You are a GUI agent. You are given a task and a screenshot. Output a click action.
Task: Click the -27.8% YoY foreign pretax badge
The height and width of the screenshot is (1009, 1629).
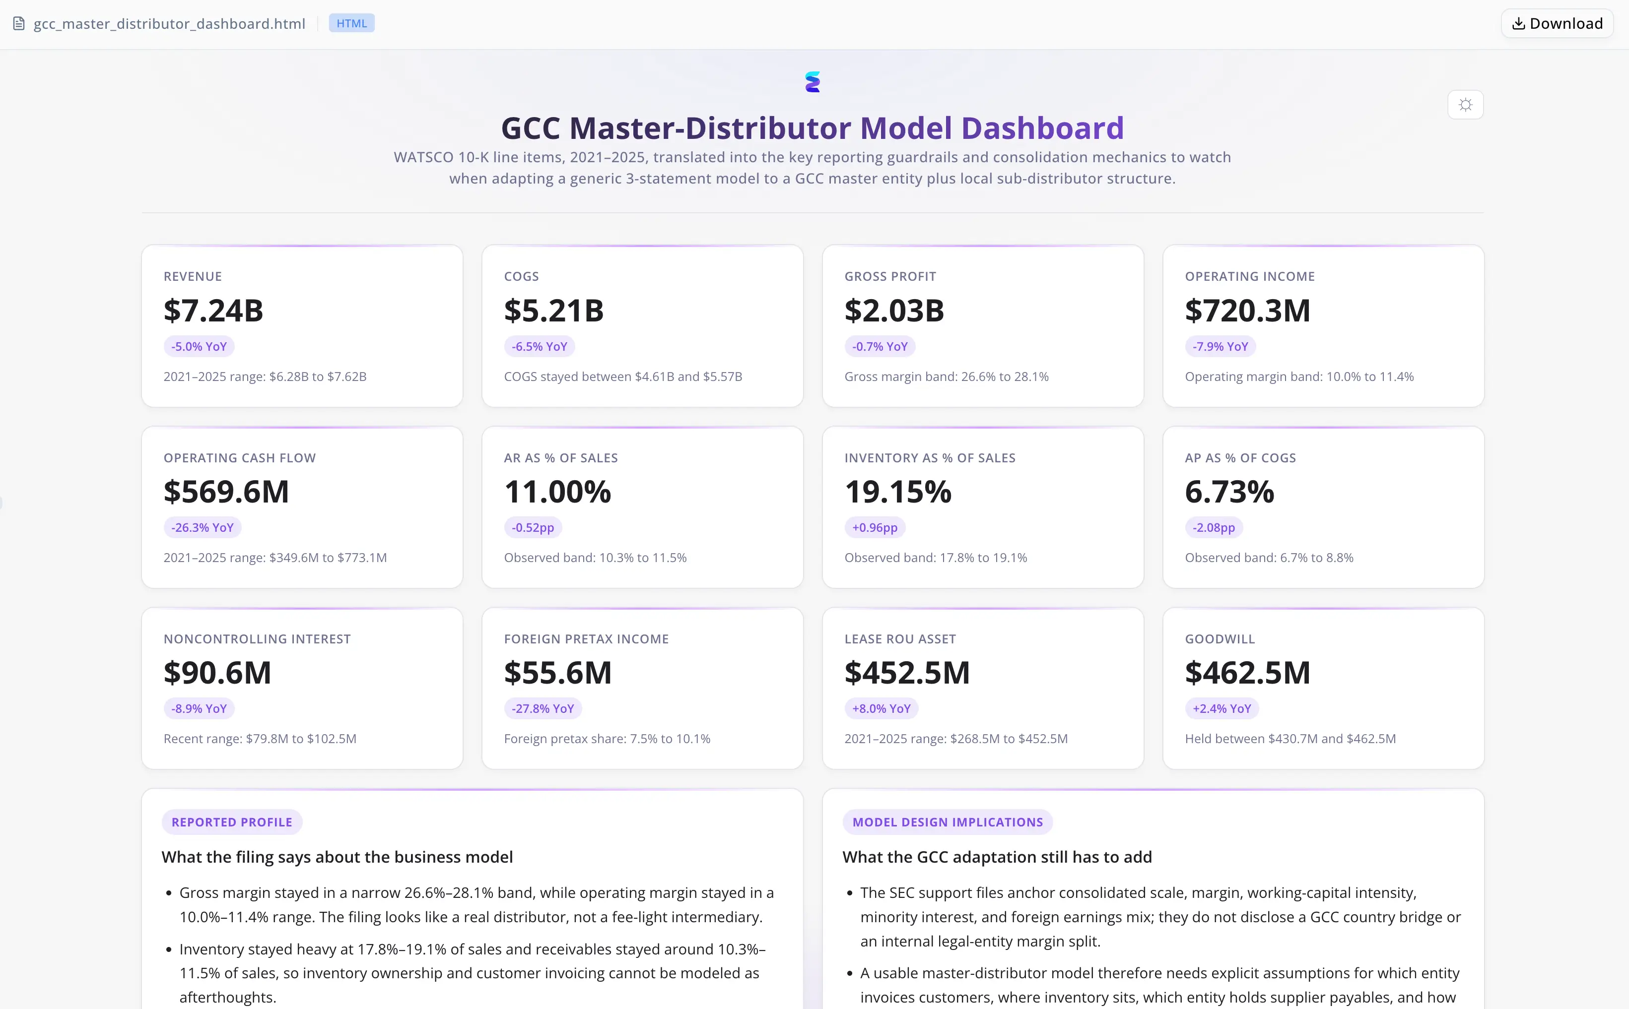coord(543,709)
